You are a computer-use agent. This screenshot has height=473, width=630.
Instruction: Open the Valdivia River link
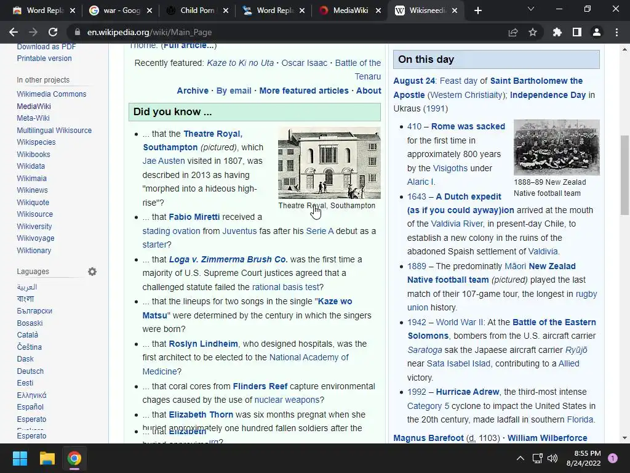[457, 224]
